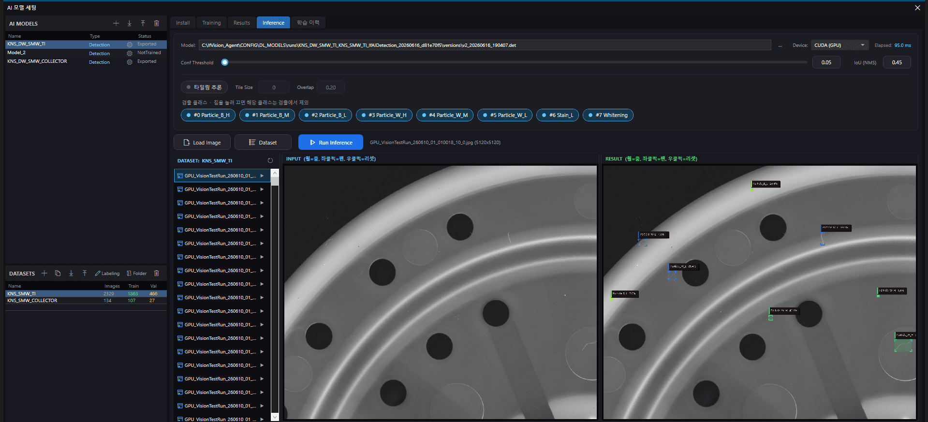The image size is (928, 422).
Task: Open settings gear for Model_2
Action: coord(130,53)
